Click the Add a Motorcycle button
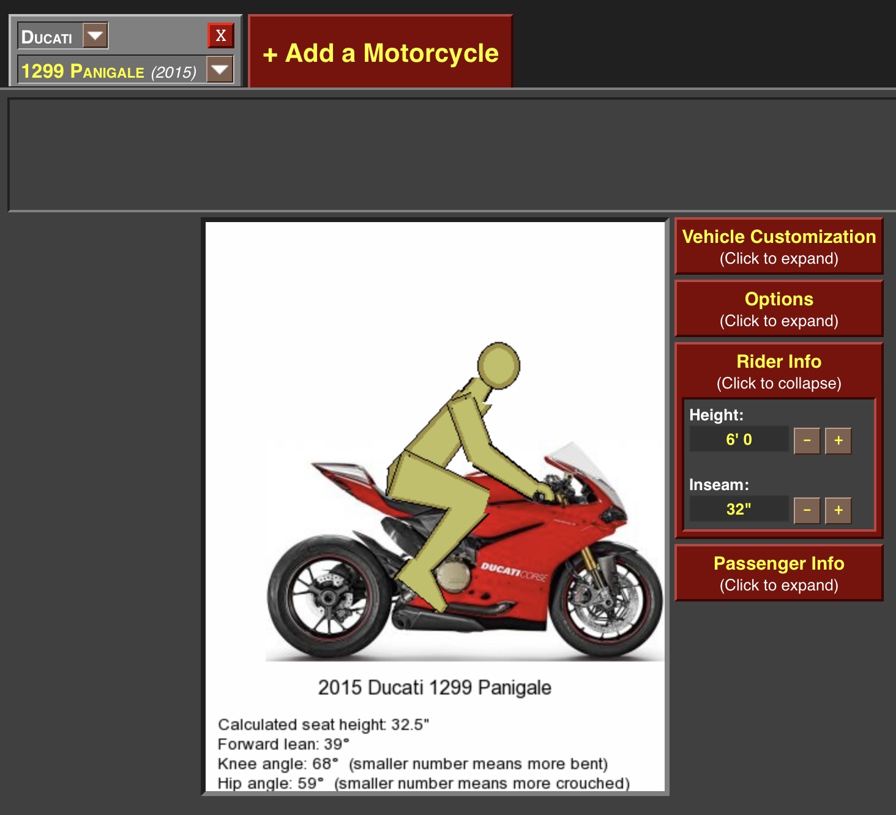The image size is (896, 815). click(380, 53)
